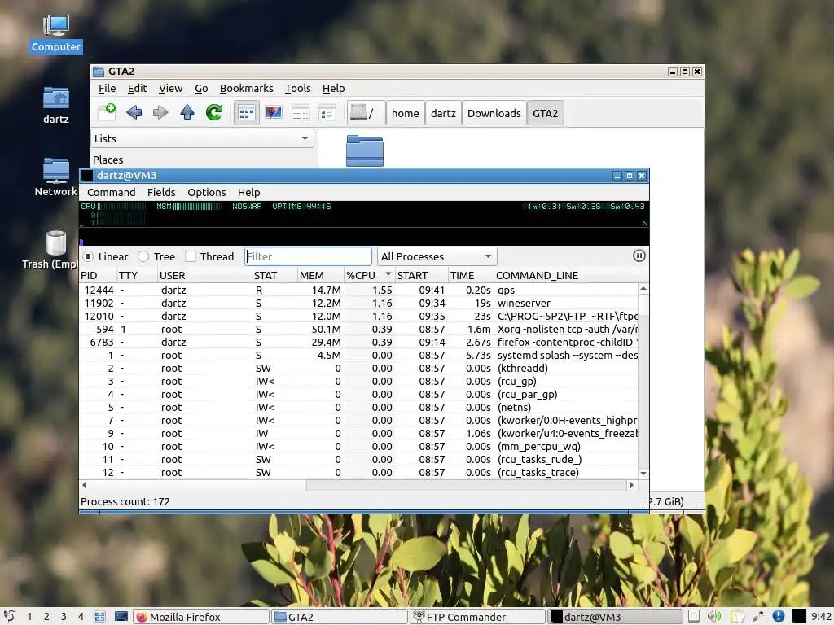This screenshot has height=625, width=834.
Task: Open Options menu in qps
Action: [206, 192]
